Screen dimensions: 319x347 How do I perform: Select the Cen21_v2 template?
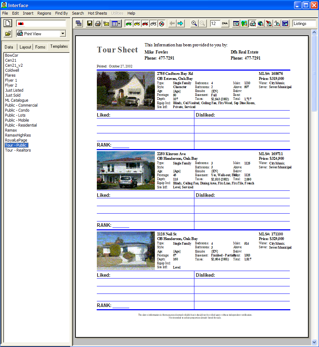(x=14, y=65)
